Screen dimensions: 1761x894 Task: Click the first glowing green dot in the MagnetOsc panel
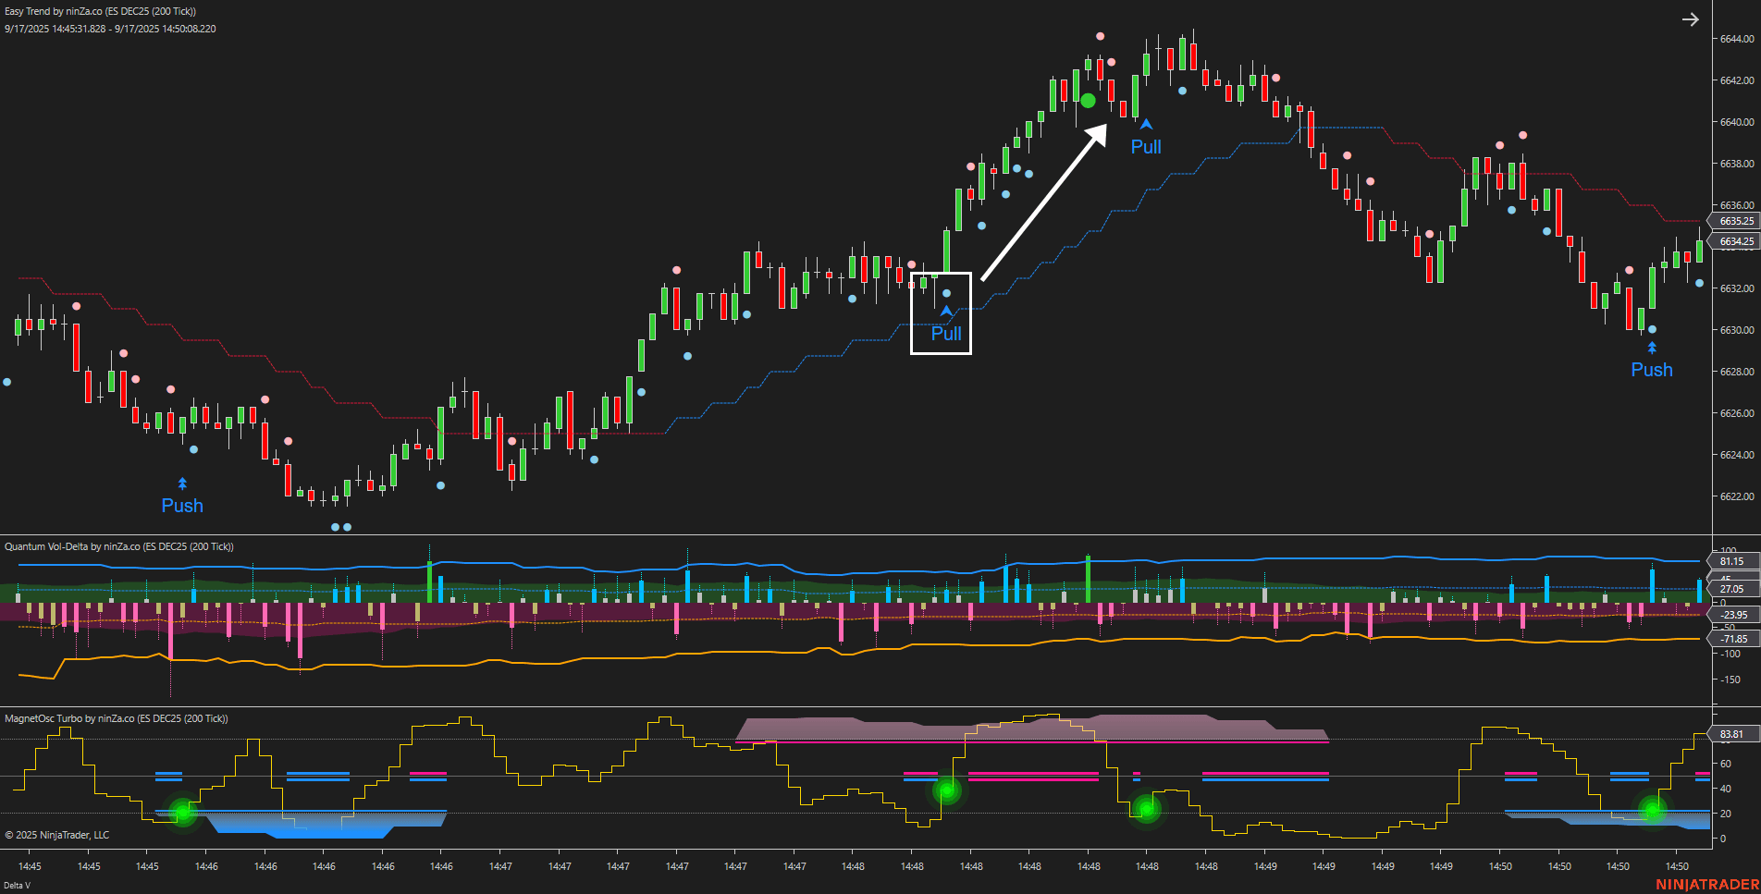tap(183, 813)
